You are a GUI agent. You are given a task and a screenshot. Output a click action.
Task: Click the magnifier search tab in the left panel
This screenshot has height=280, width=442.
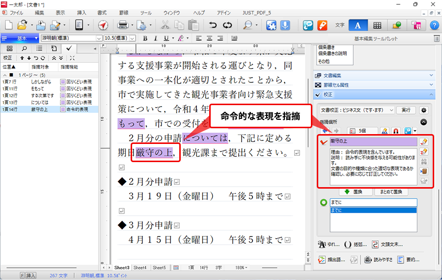tap(24, 48)
